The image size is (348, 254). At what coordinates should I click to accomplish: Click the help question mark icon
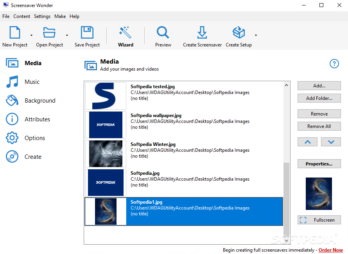coord(334,64)
